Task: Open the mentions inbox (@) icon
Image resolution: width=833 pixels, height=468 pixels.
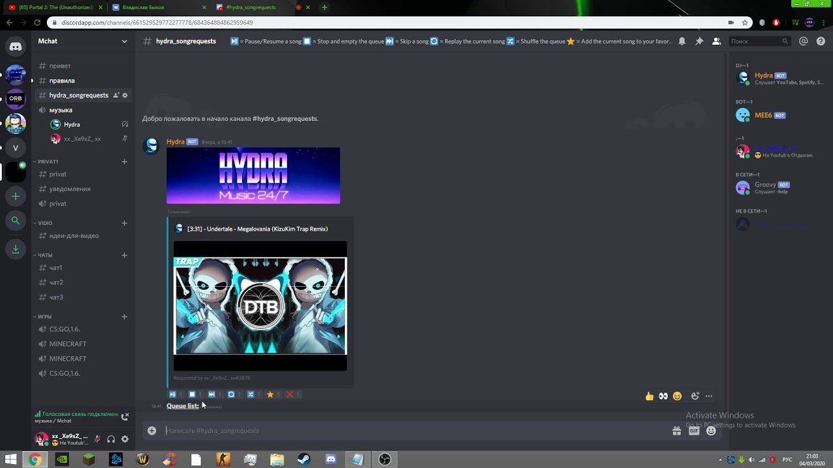Action: coord(803,41)
